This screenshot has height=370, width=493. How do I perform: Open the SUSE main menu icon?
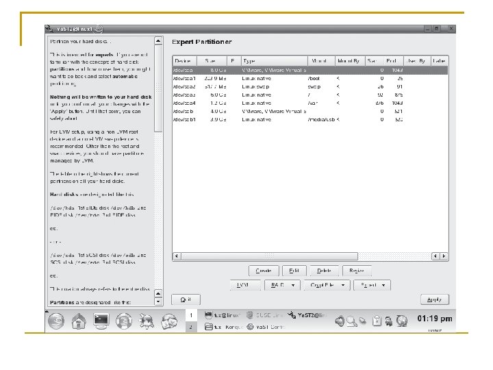pos(56,321)
